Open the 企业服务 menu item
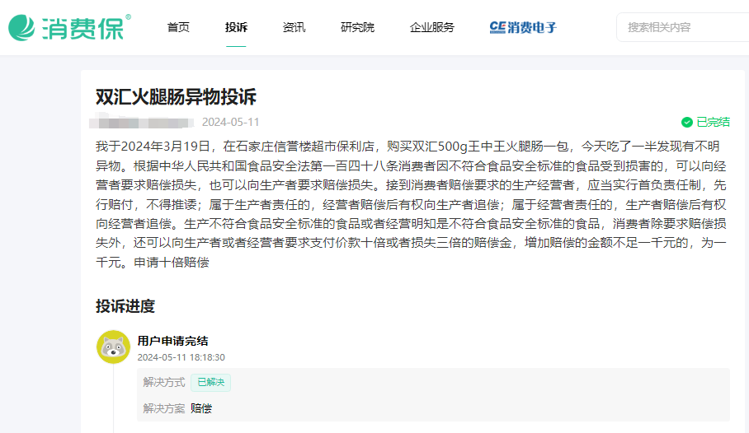The height and width of the screenshot is (433, 749). click(431, 27)
